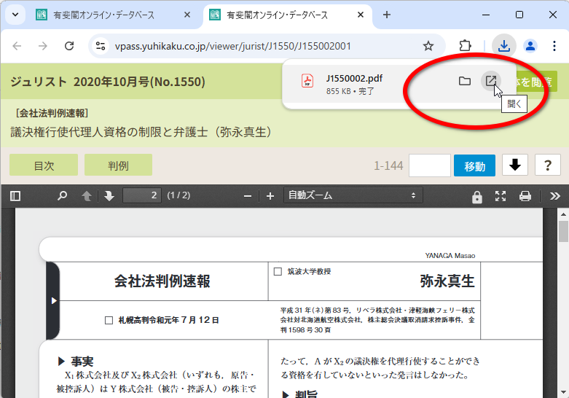The height and width of the screenshot is (398, 569).
Task: Print the PDF document
Action: pyautogui.click(x=525, y=196)
